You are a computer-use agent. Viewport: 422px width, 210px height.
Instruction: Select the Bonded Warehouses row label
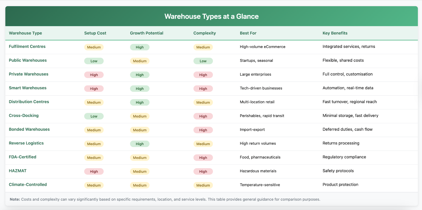pos(29,129)
